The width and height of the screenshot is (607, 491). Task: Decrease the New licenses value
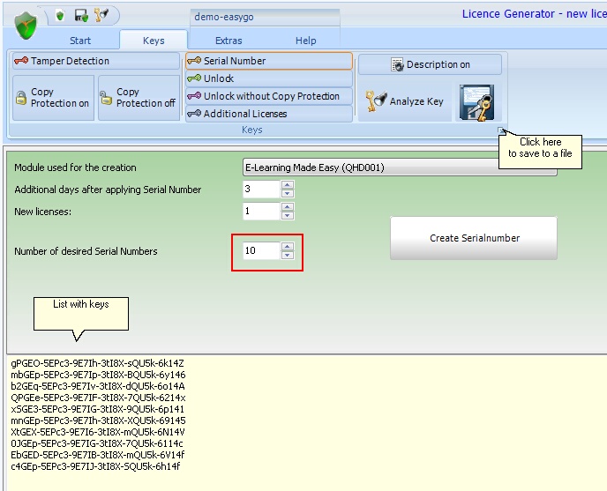pos(288,215)
